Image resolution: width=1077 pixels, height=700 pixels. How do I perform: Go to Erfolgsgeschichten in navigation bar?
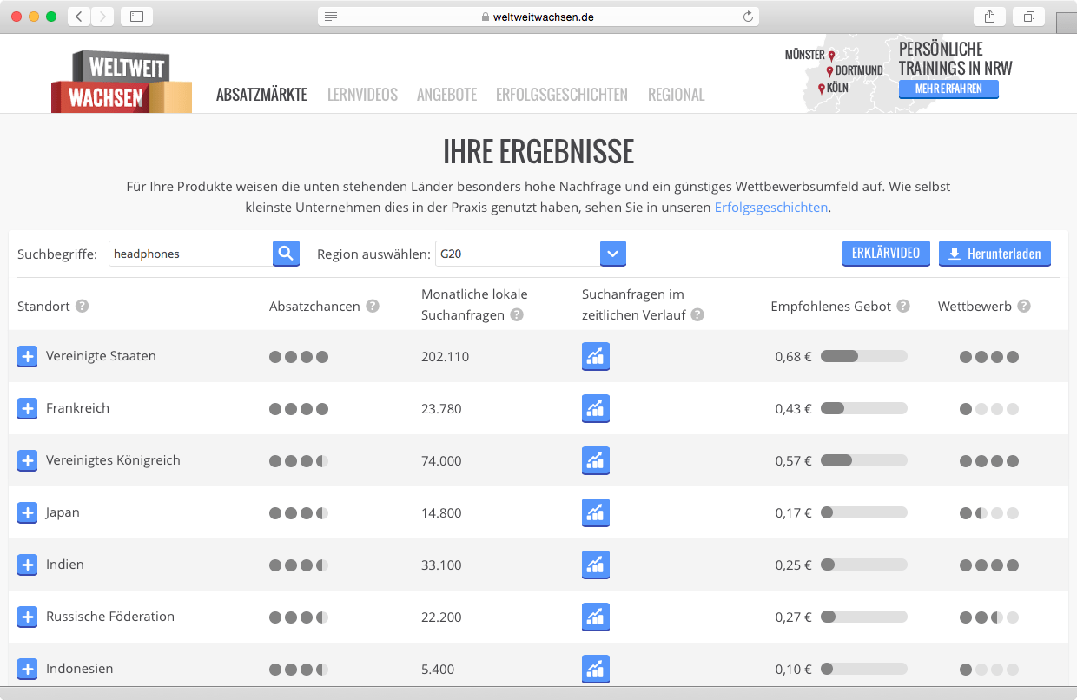click(x=561, y=95)
